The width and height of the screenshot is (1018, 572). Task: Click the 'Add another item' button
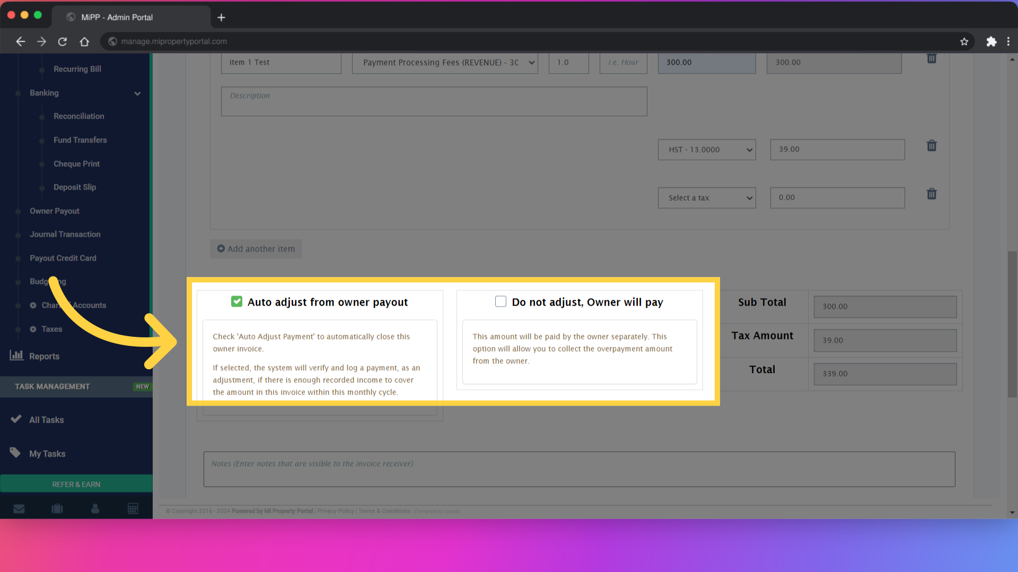tap(256, 249)
